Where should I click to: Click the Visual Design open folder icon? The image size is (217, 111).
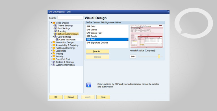[54, 23]
